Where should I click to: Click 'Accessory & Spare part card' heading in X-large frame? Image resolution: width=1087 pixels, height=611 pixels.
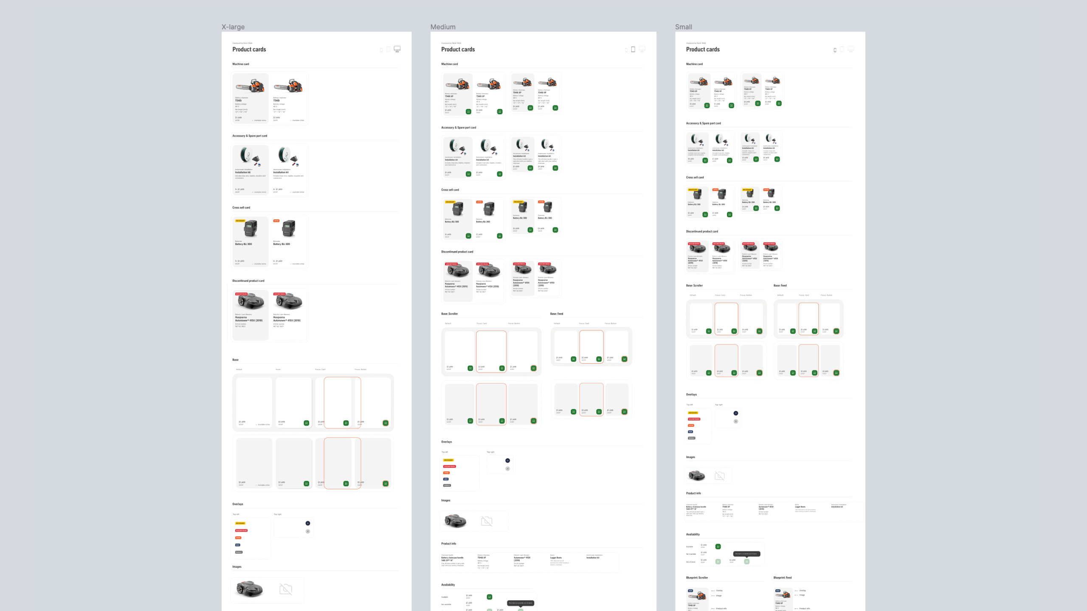click(x=250, y=136)
